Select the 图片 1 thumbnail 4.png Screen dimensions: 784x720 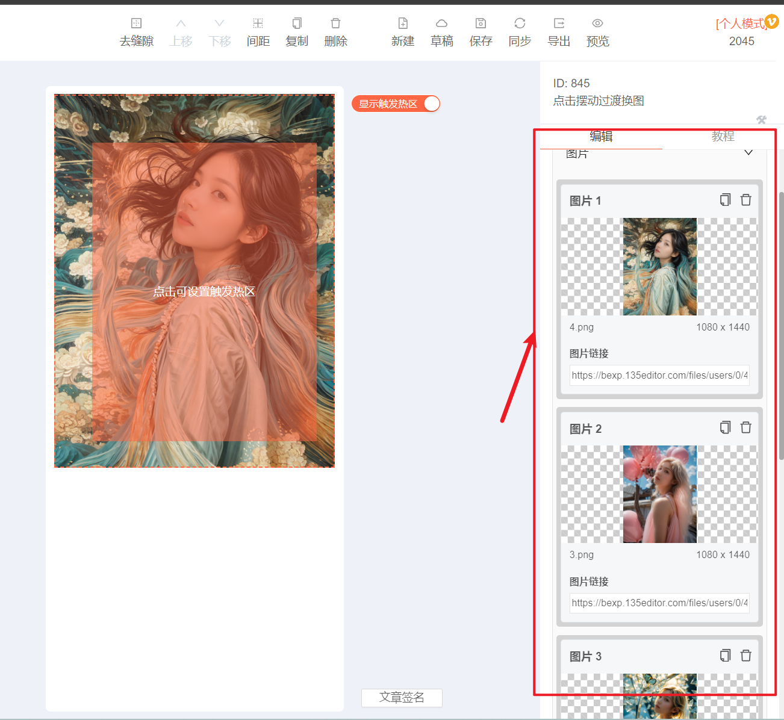click(x=659, y=267)
